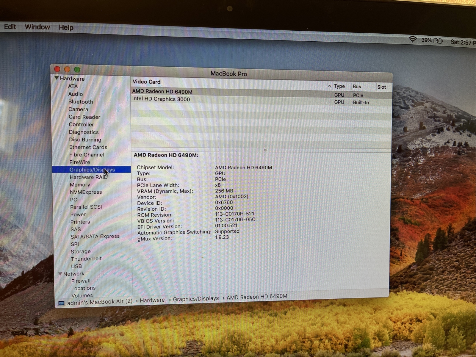Select Controller in the sidebar
This screenshot has width=476, height=357.
pos(81,124)
